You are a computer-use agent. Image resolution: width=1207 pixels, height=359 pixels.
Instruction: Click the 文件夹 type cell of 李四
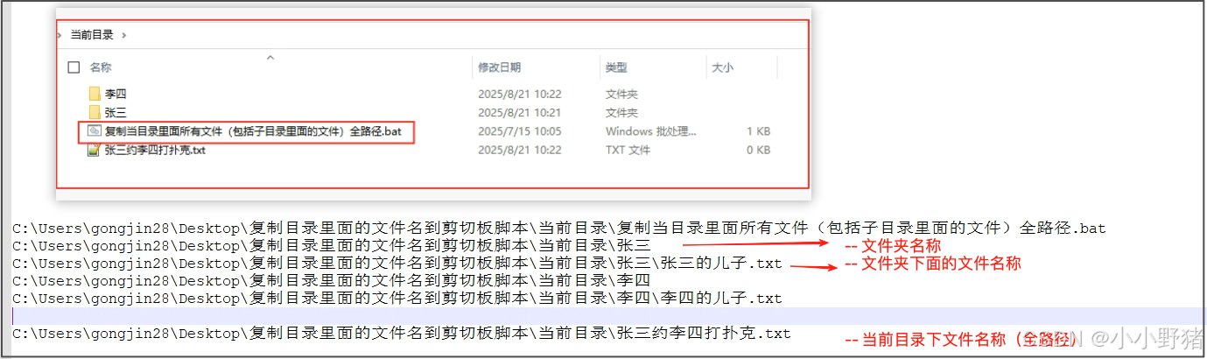[621, 94]
